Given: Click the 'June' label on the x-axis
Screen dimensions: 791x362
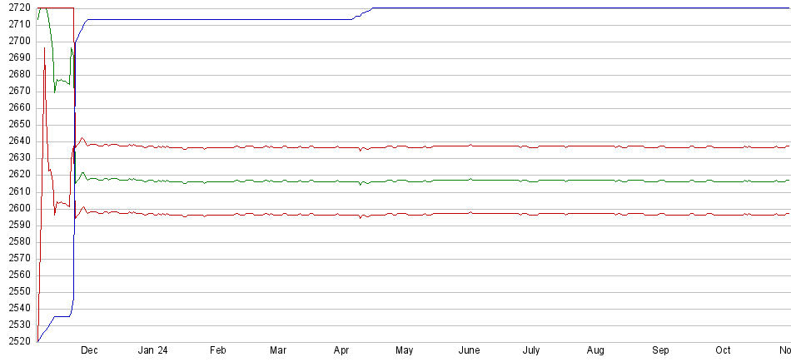Looking at the screenshot, I should (470, 350).
